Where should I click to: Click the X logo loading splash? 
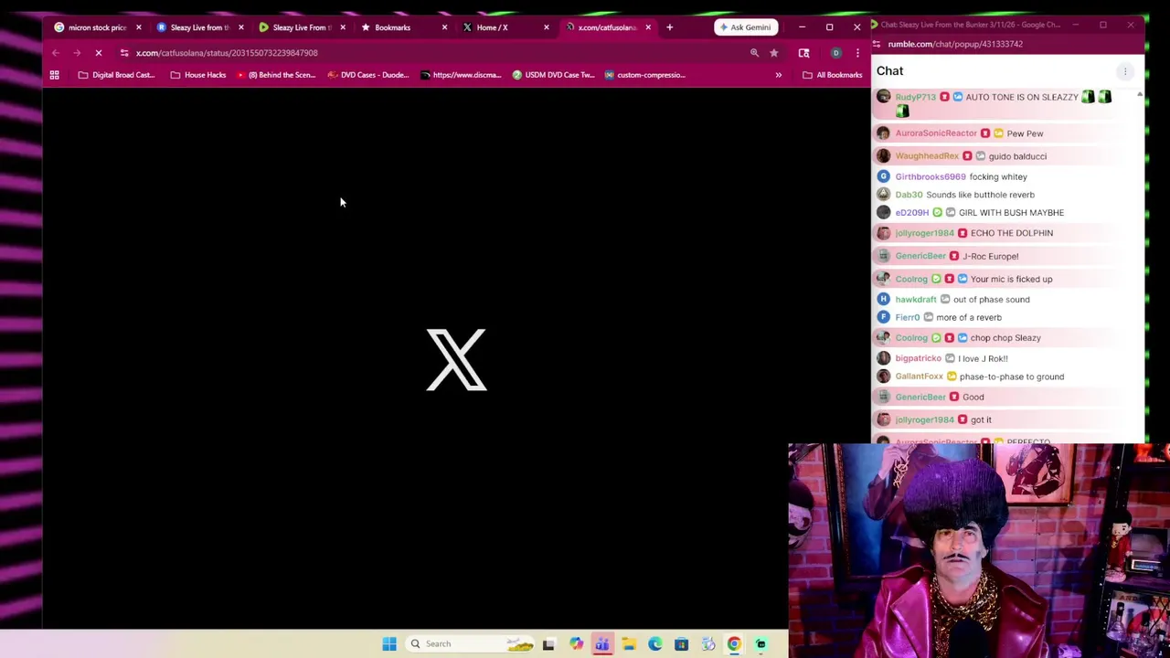point(456,360)
